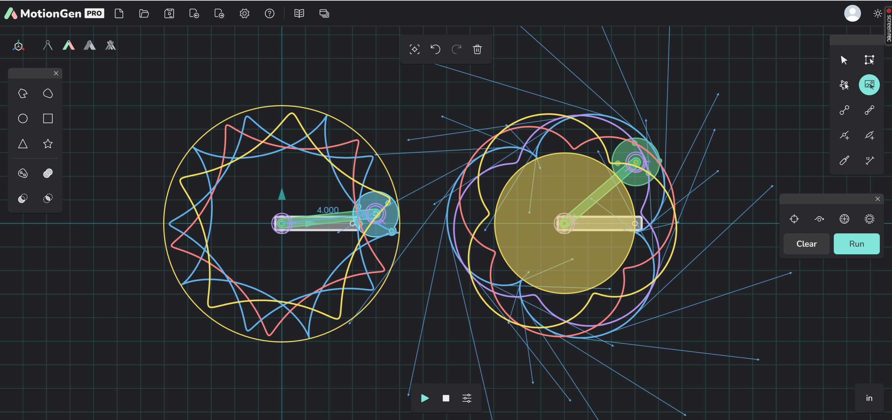Choose the square shape tool
The image size is (892, 420).
48,119
